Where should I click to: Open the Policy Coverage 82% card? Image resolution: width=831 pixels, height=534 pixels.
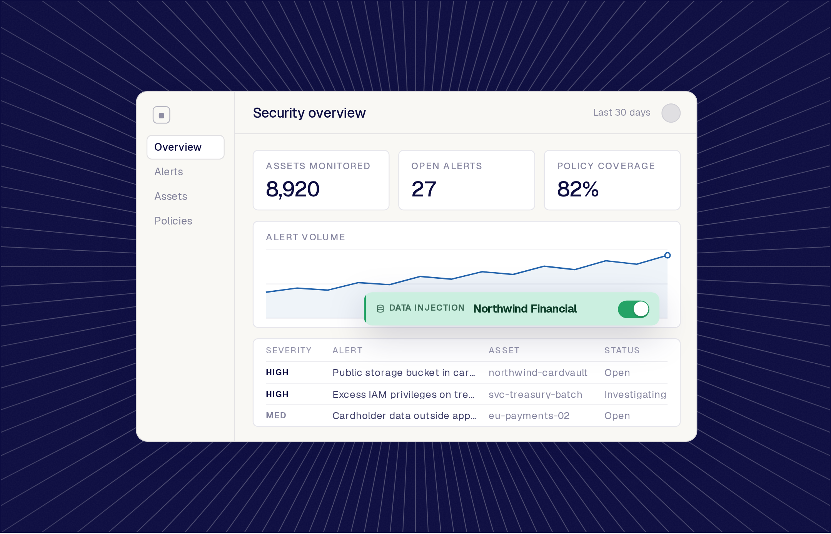pos(612,180)
